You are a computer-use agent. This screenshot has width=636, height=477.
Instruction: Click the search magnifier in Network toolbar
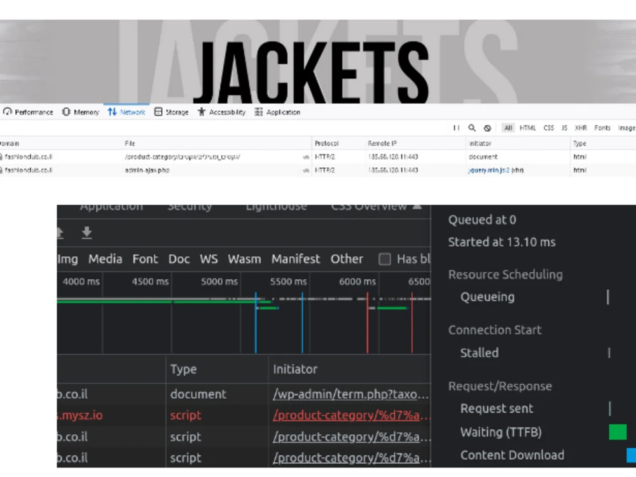pyautogui.click(x=472, y=128)
